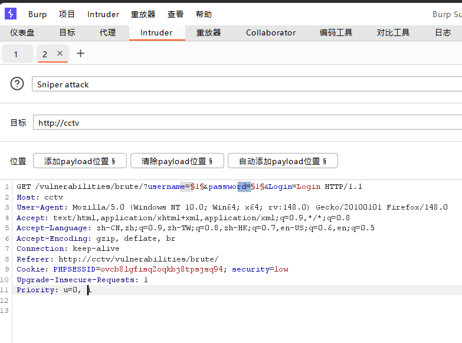
Task: Switch to the 对比工具 tab
Action: 393,32
